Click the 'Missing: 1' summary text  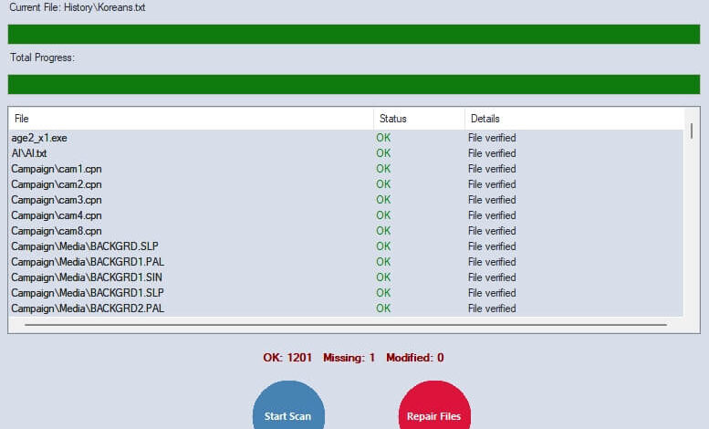click(349, 358)
